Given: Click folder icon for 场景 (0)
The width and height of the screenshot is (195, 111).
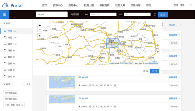Looking at the screenshot, I should (5, 50).
